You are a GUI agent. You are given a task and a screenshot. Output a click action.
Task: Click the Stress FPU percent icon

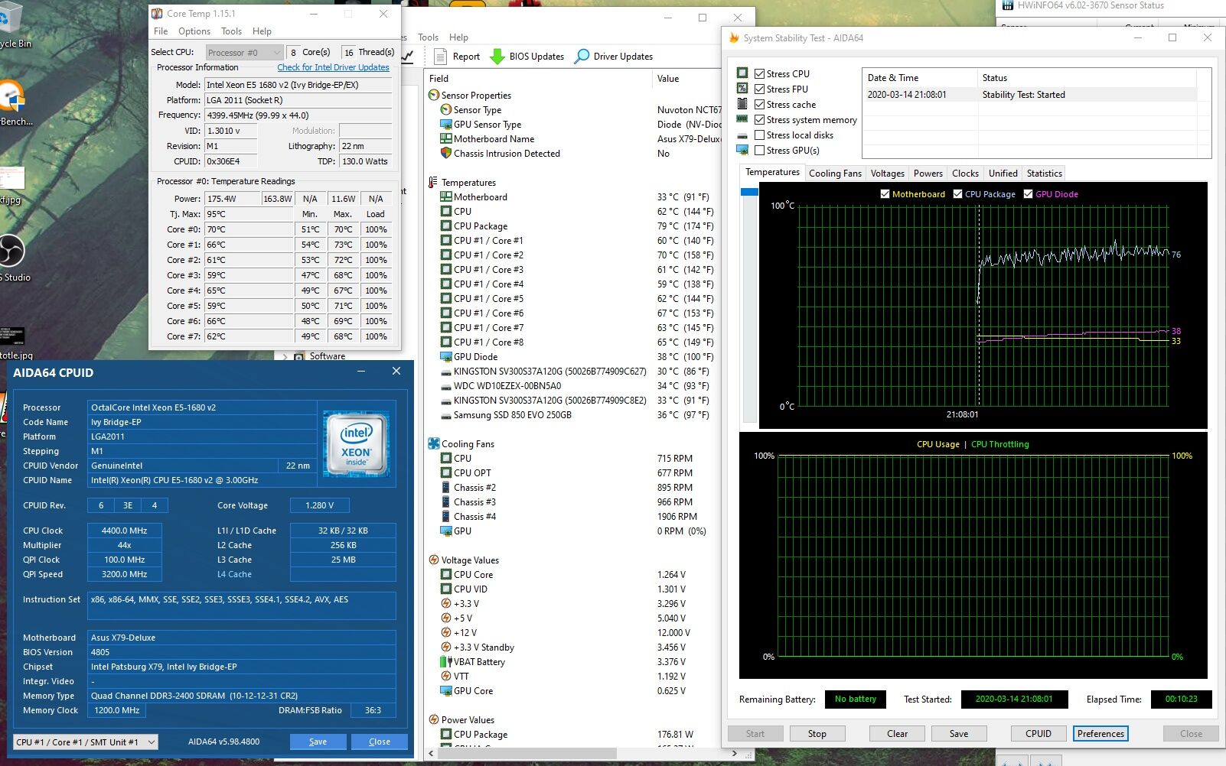pyautogui.click(x=742, y=88)
